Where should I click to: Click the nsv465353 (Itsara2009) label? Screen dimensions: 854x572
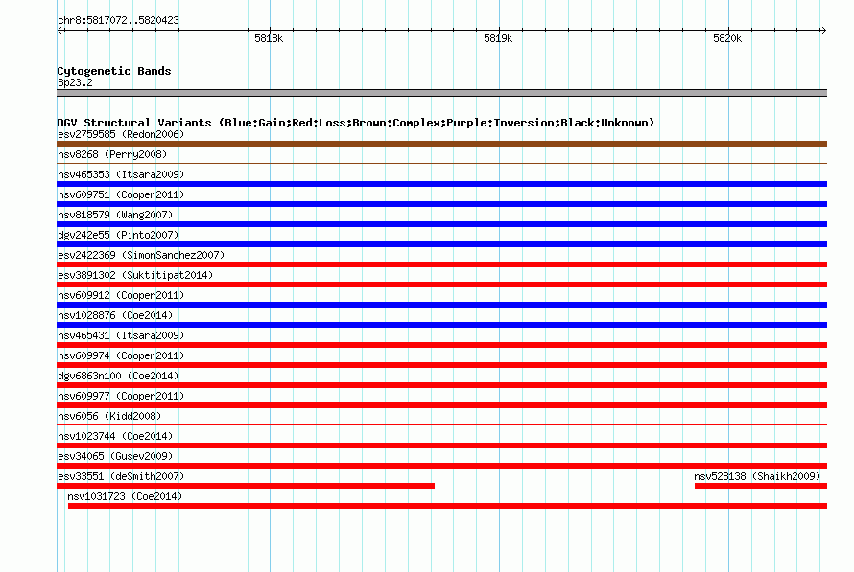[x=121, y=174]
